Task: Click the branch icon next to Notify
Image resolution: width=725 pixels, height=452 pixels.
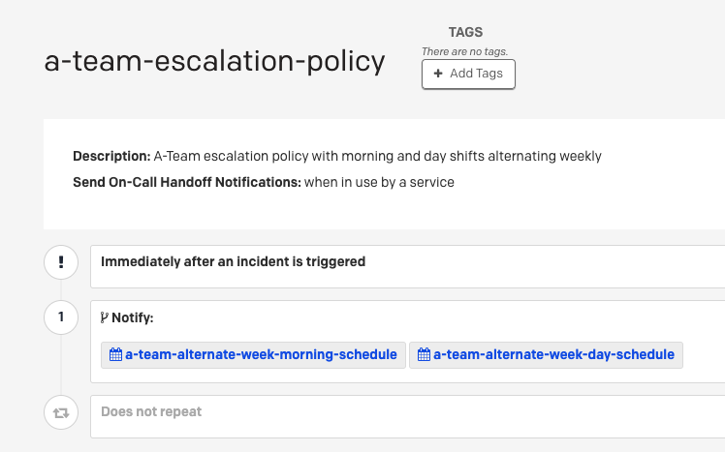Action: 105,317
